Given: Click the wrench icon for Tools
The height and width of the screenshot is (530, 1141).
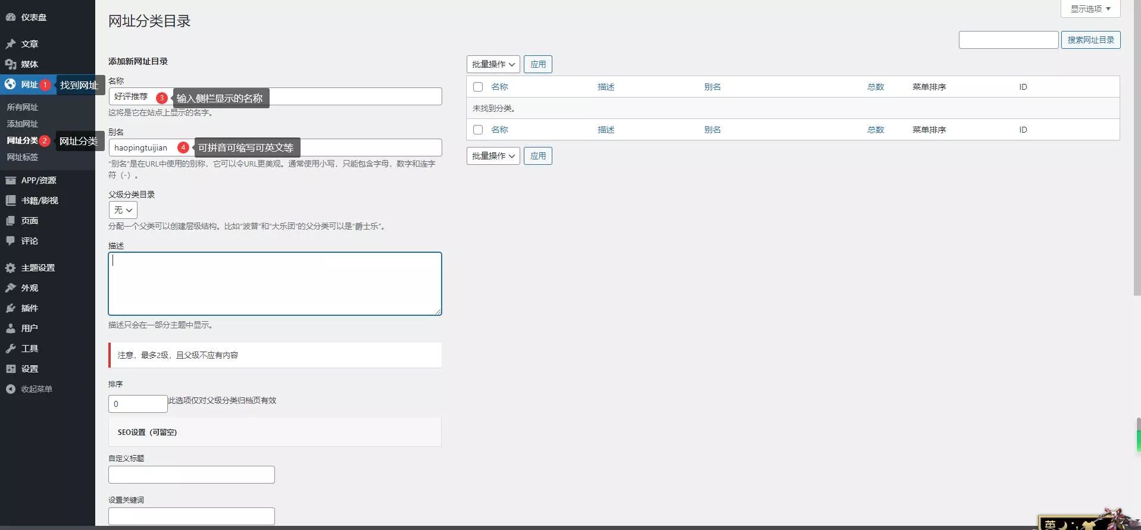Looking at the screenshot, I should click(11, 349).
